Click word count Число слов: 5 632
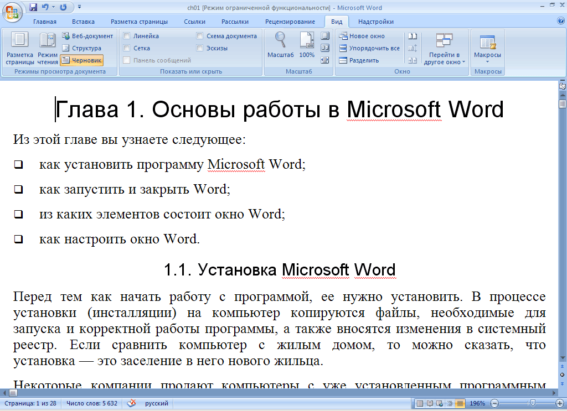 (92, 403)
